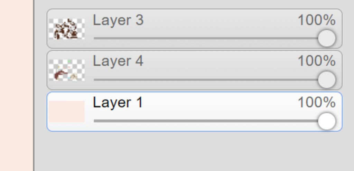
Task: Click the middle of Layer 1 opacity track
Action: (206, 121)
